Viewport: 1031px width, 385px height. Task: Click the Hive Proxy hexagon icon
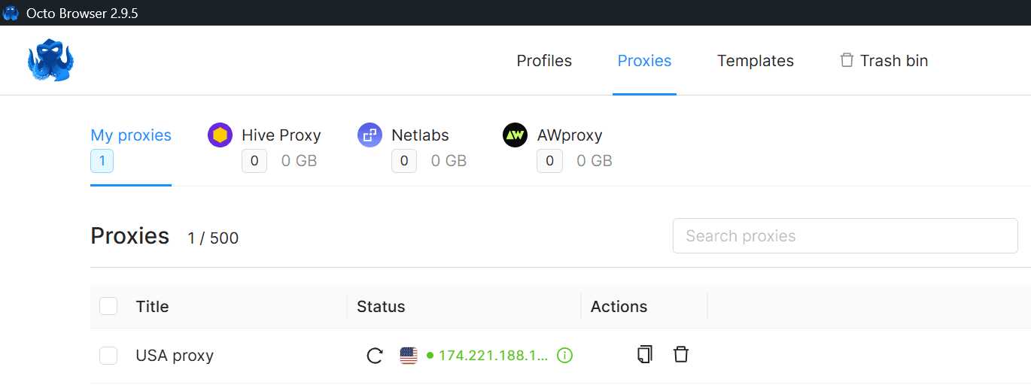pos(220,135)
